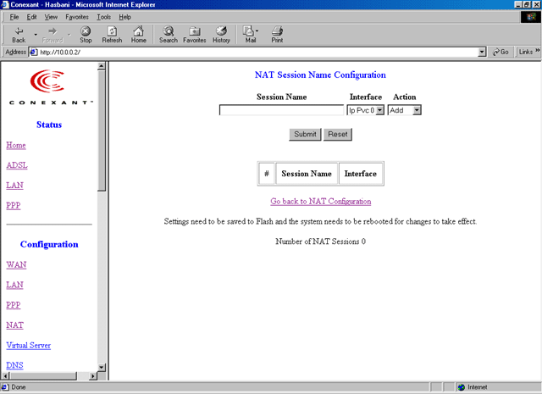Open the Edit menu
This screenshot has height=394, width=542.
(32, 17)
